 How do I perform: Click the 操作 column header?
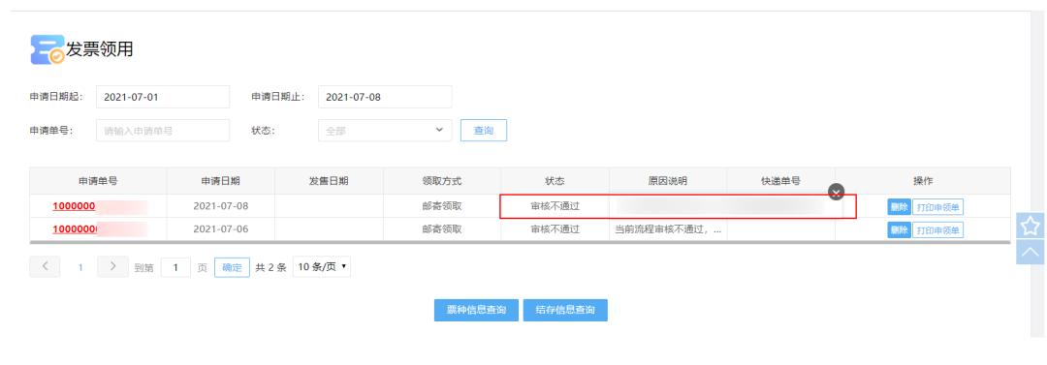click(923, 181)
